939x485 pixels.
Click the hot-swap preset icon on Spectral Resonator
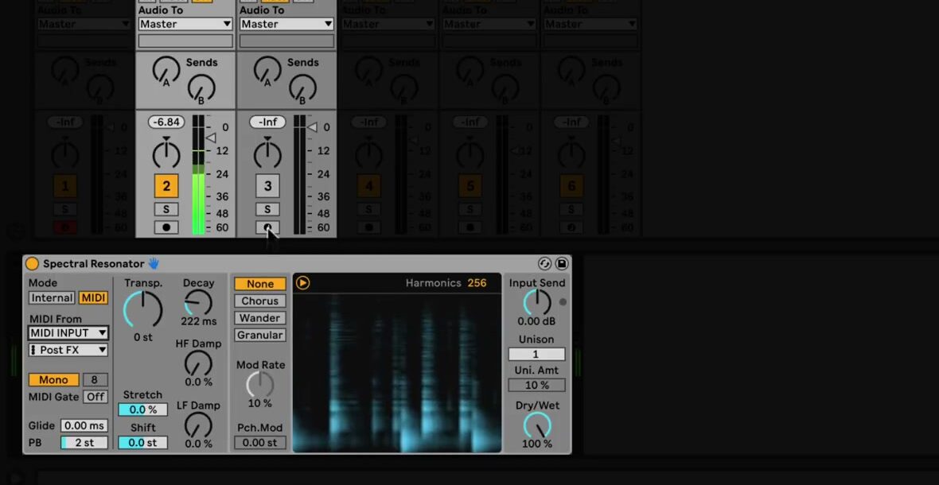(544, 264)
